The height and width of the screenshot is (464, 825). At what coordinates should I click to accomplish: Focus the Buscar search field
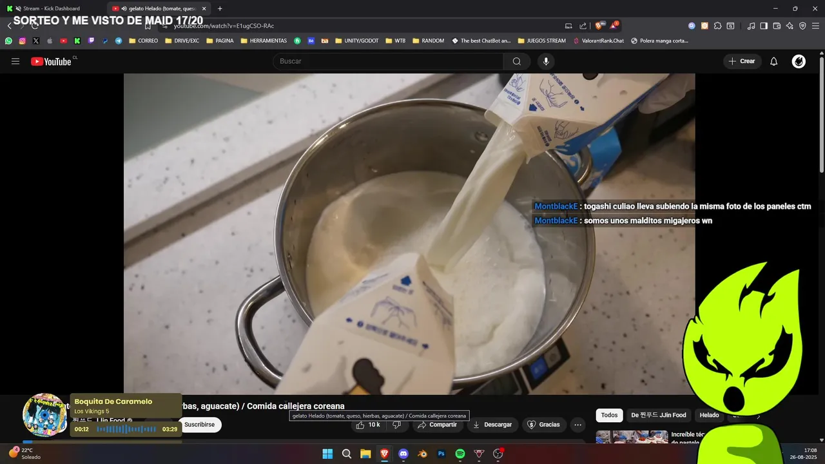[388, 61]
